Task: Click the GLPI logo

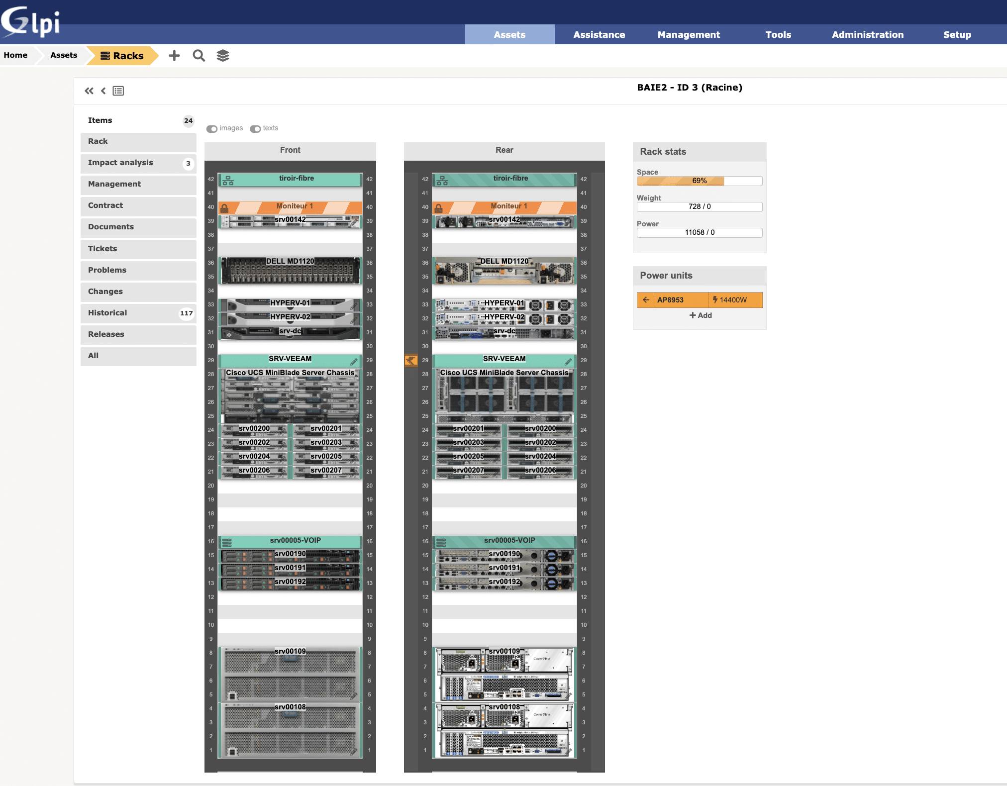Action: click(30, 22)
